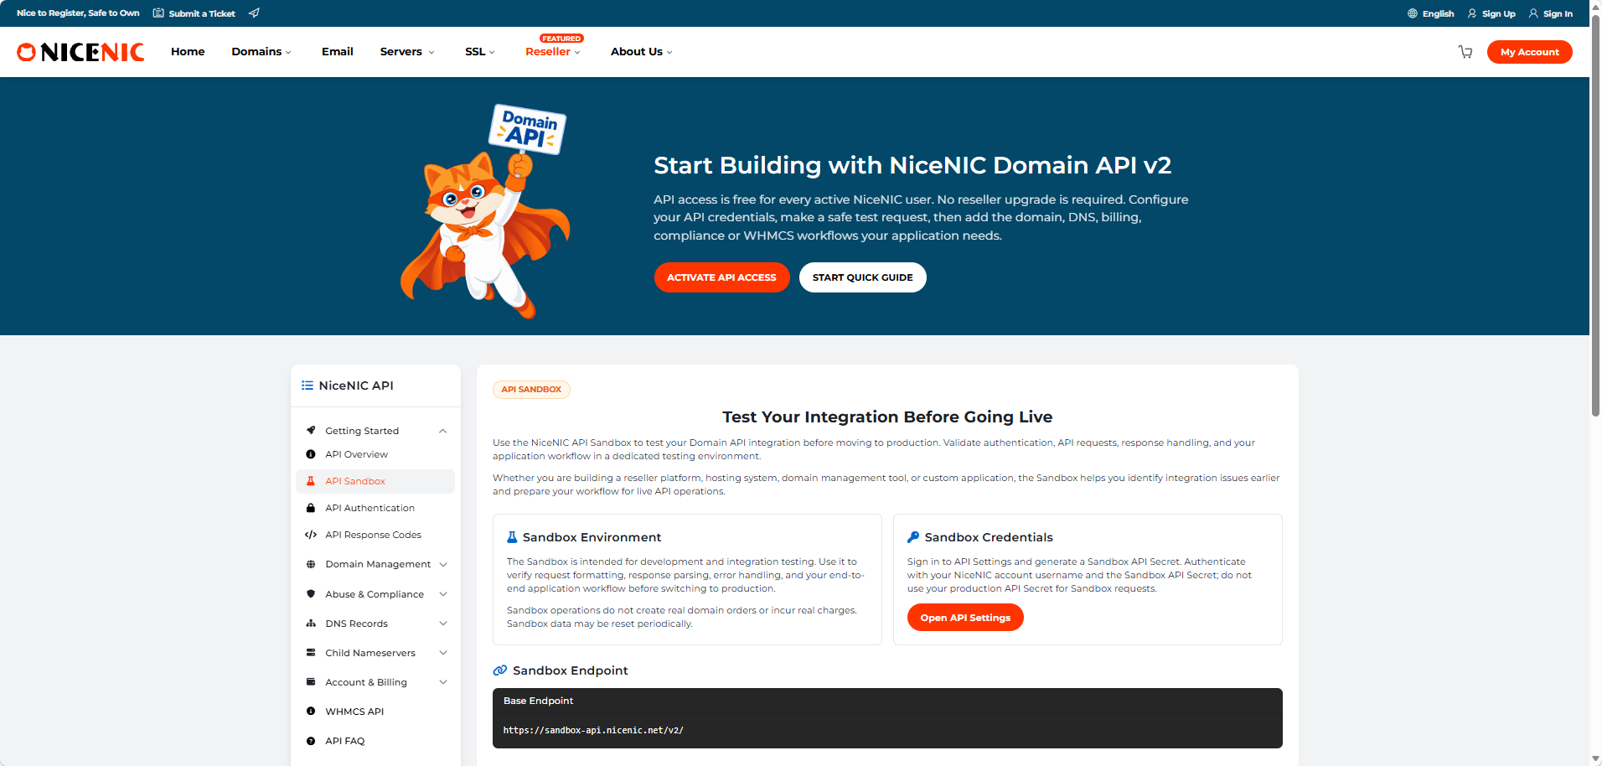Click the scrollbar down arrow
This screenshot has height=766, width=1602.
coord(1595,758)
